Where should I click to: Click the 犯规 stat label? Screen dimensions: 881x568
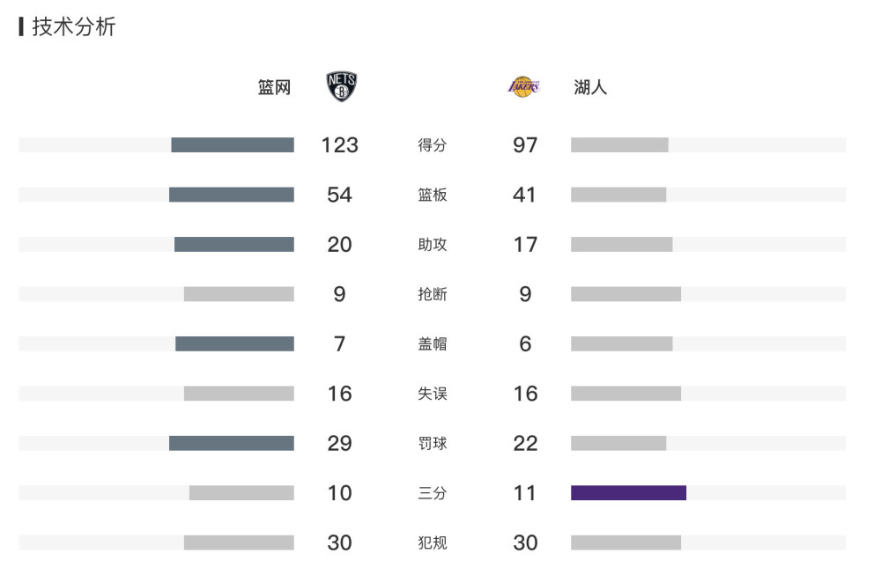point(432,542)
